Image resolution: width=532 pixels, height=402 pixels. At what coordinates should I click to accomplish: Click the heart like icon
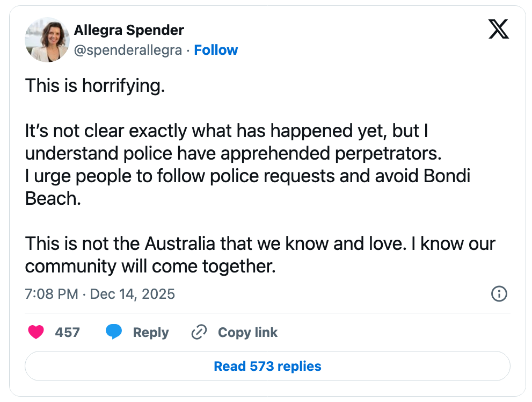pyautogui.click(x=36, y=332)
